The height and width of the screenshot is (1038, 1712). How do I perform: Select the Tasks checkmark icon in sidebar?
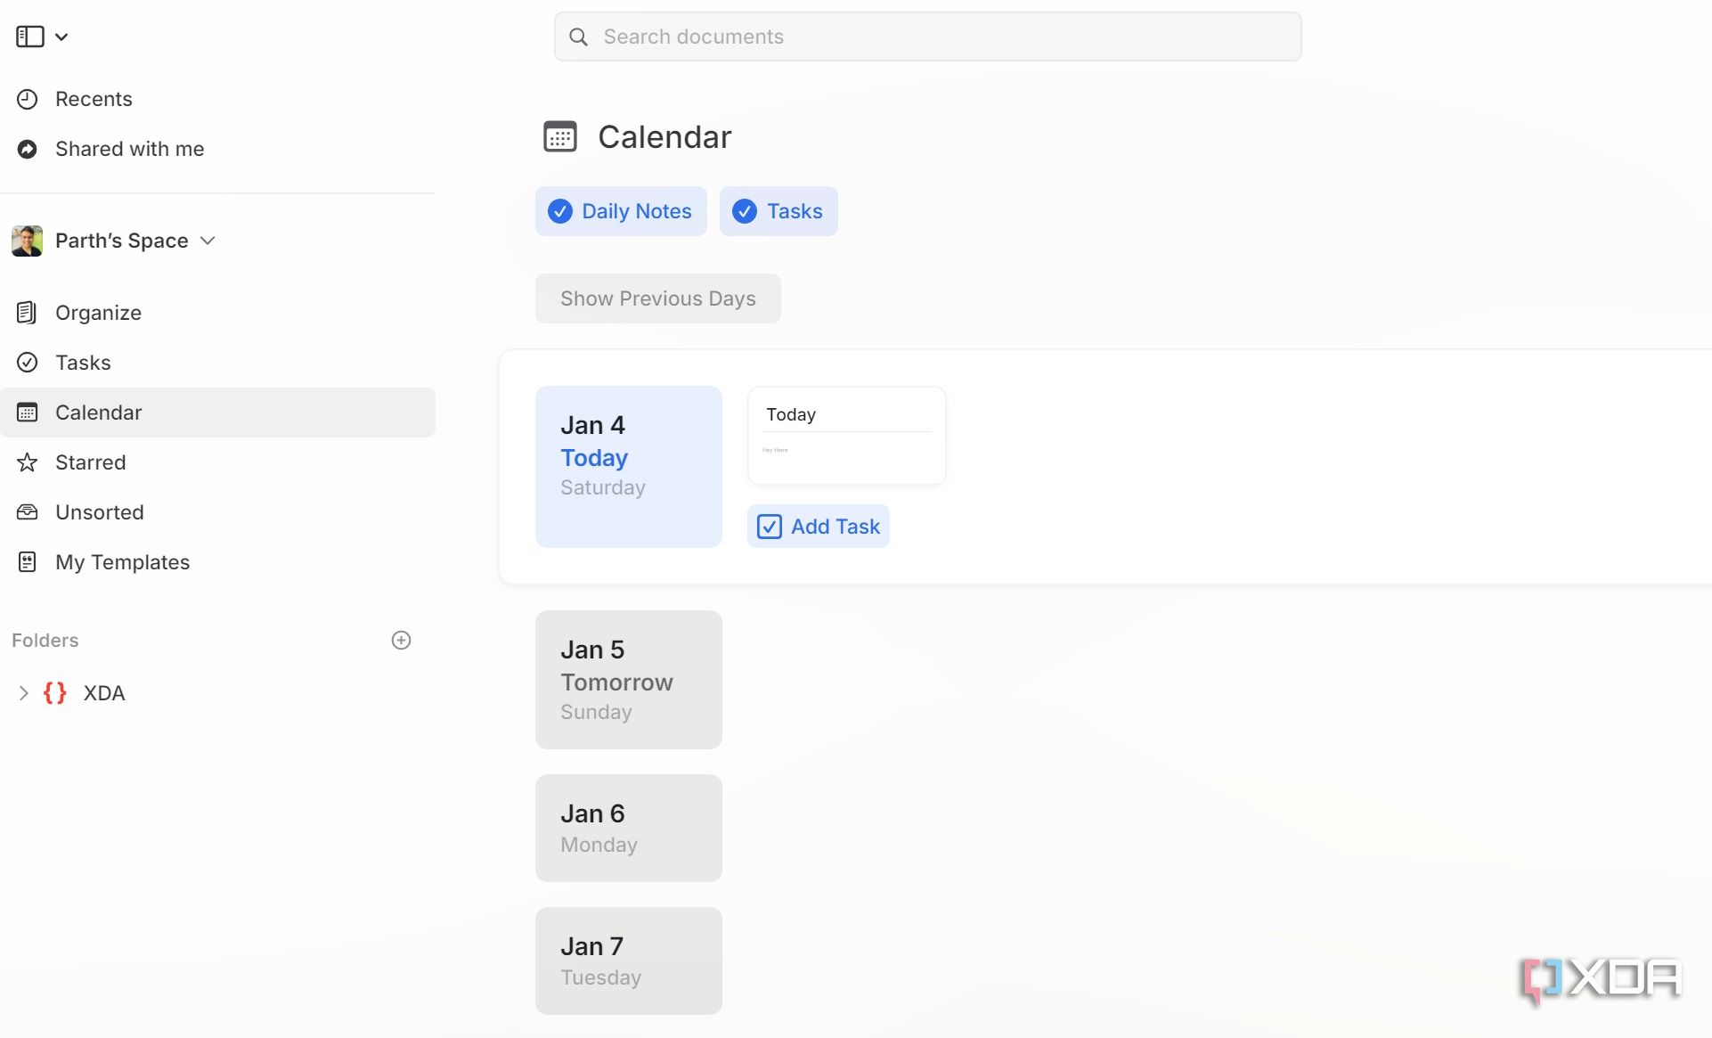coord(26,363)
